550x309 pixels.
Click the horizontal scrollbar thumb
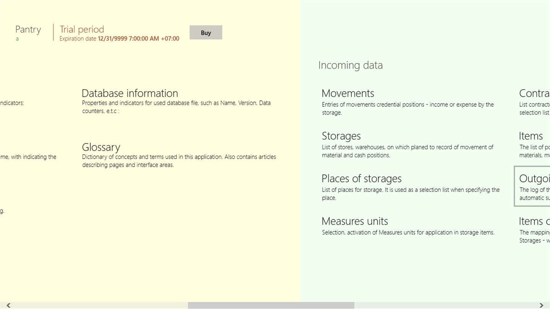(x=271, y=305)
